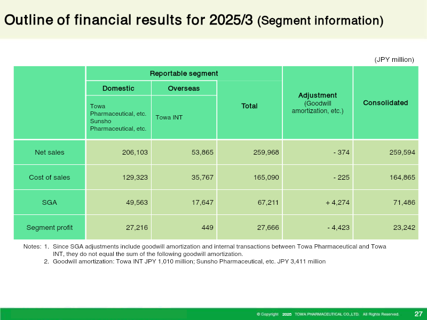
Task: Click Overseas segment profit value 449
Action: point(208,228)
